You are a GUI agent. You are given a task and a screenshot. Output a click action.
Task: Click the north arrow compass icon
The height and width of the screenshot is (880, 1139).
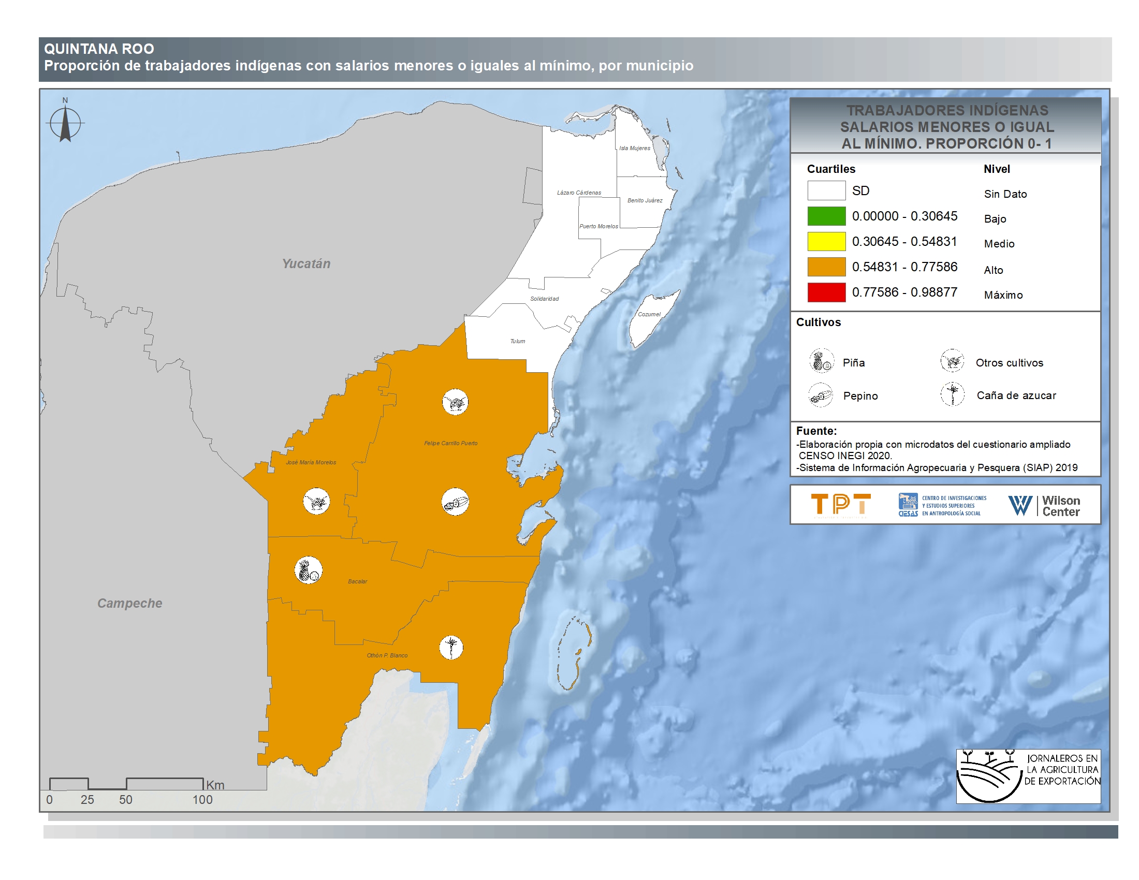(x=65, y=123)
